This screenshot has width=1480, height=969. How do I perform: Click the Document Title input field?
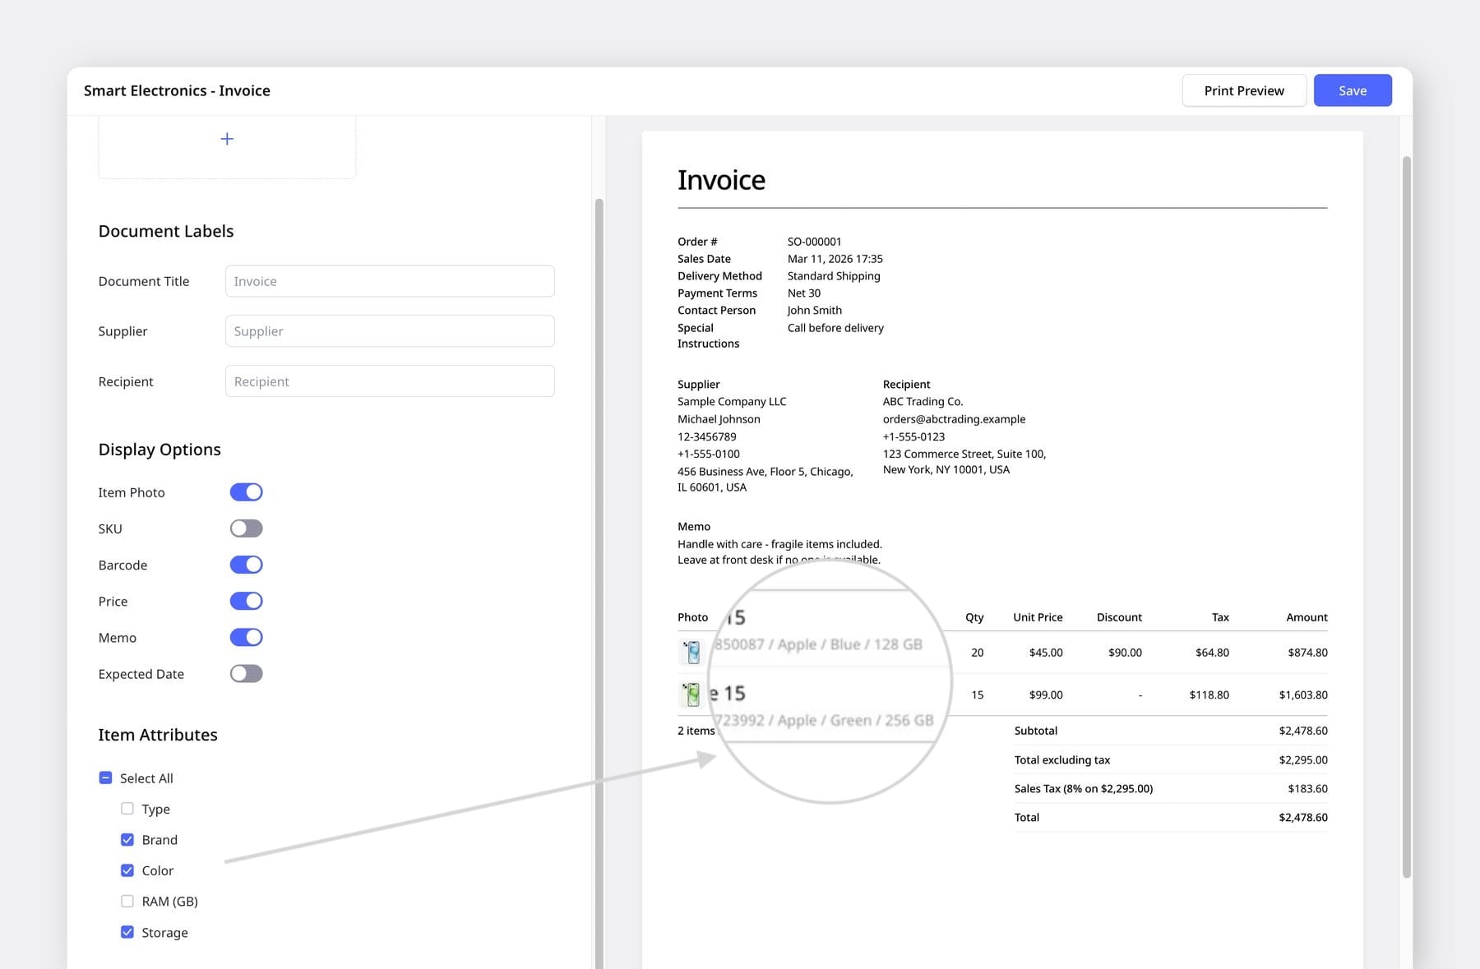coord(390,280)
